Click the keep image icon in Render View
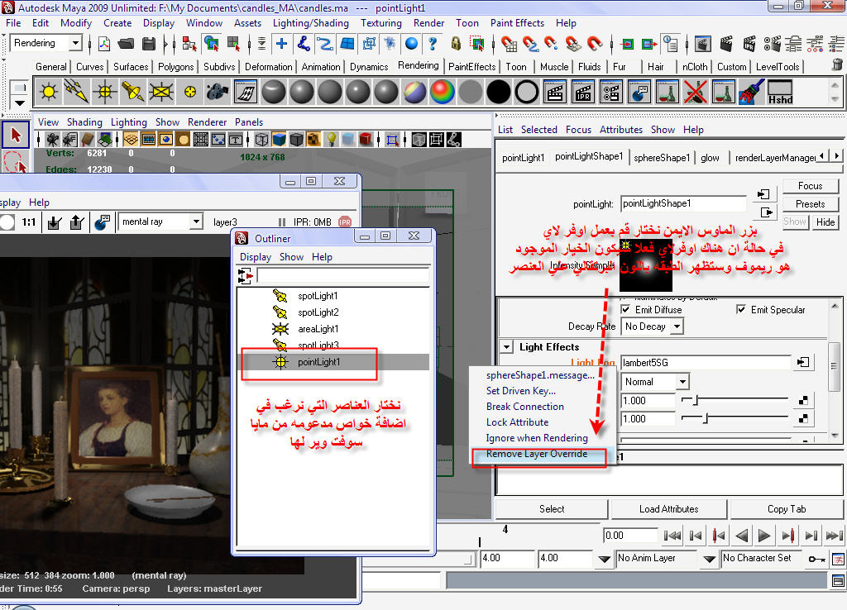Image resolution: width=847 pixels, height=610 pixels. 54,222
